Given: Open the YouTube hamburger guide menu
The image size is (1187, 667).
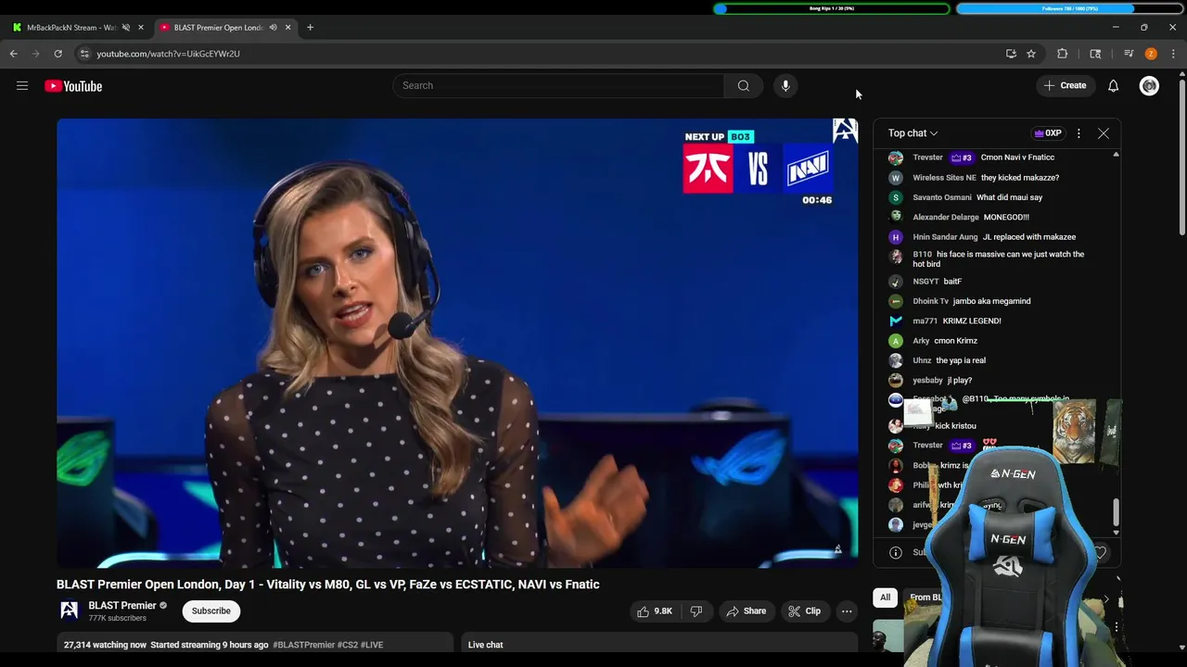Looking at the screenshot, I should point(22,86).
